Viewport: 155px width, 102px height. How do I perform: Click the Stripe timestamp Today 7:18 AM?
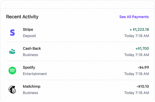click(x=137, y=36)
